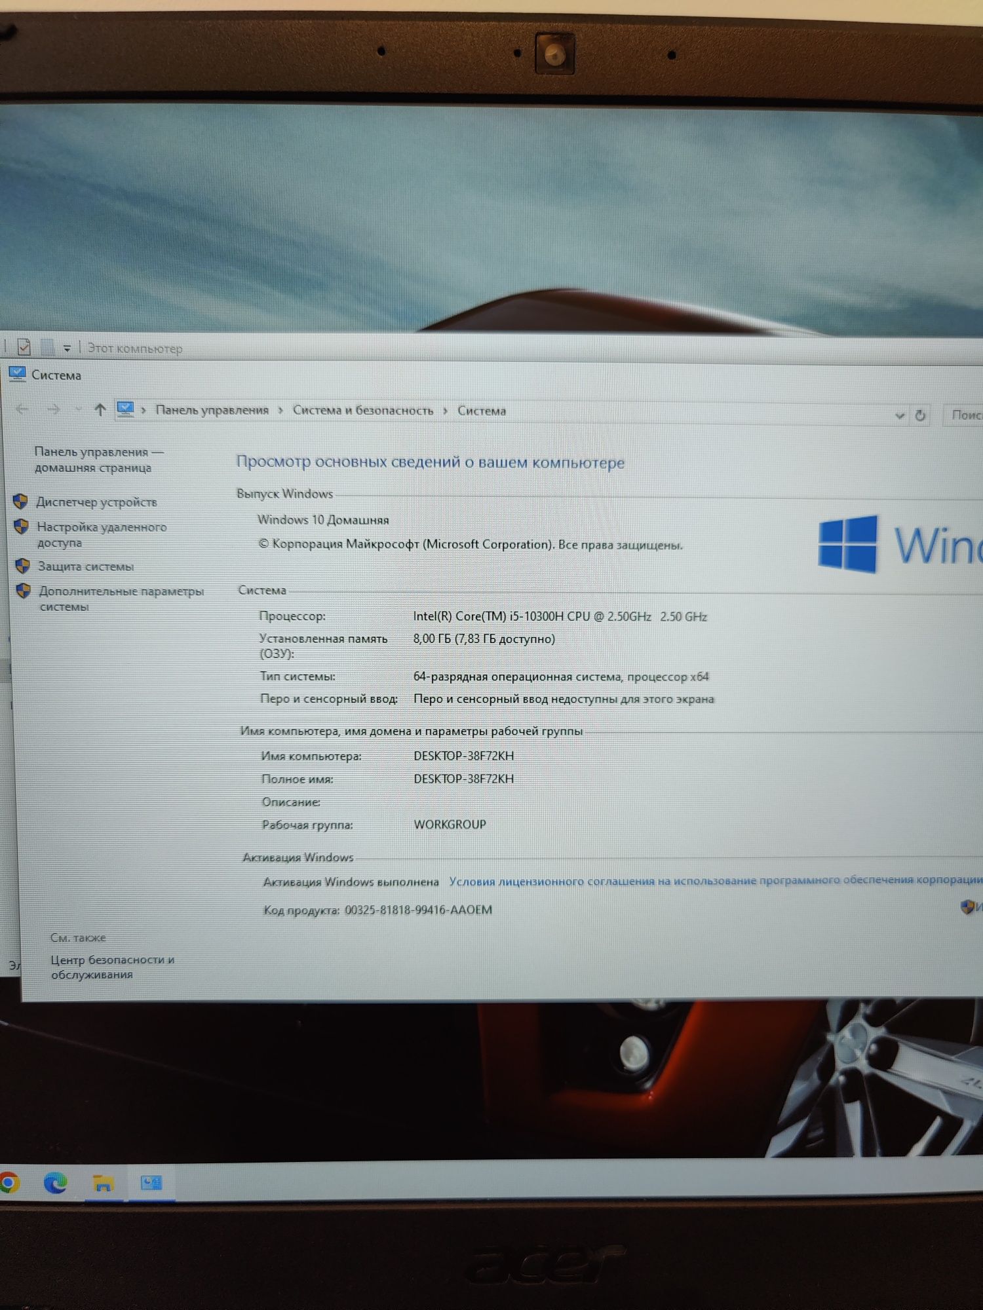The width and height of the screenshot is (983, 1310).
Task: Select the System window taskbar icon
Action: pyautogui.click(x=151, y=1183)
